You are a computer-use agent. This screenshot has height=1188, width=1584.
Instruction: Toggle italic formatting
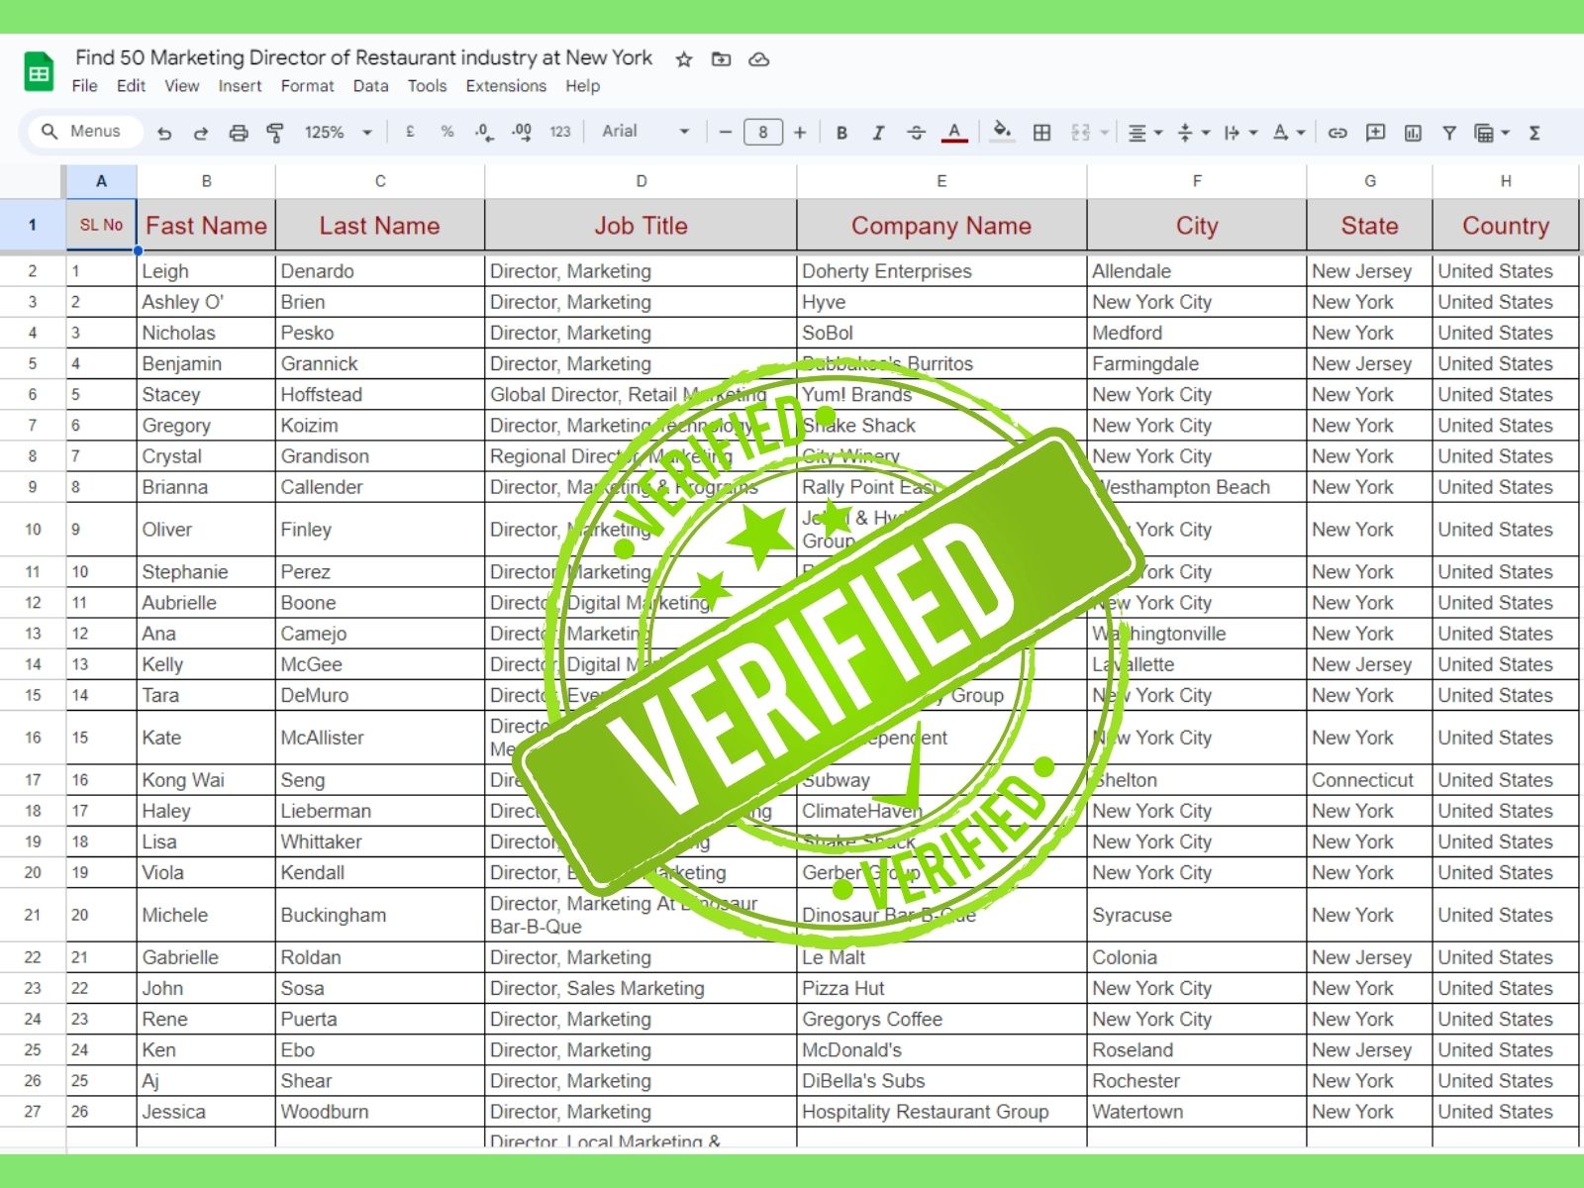pyautogui.click(x=878, y=133)
